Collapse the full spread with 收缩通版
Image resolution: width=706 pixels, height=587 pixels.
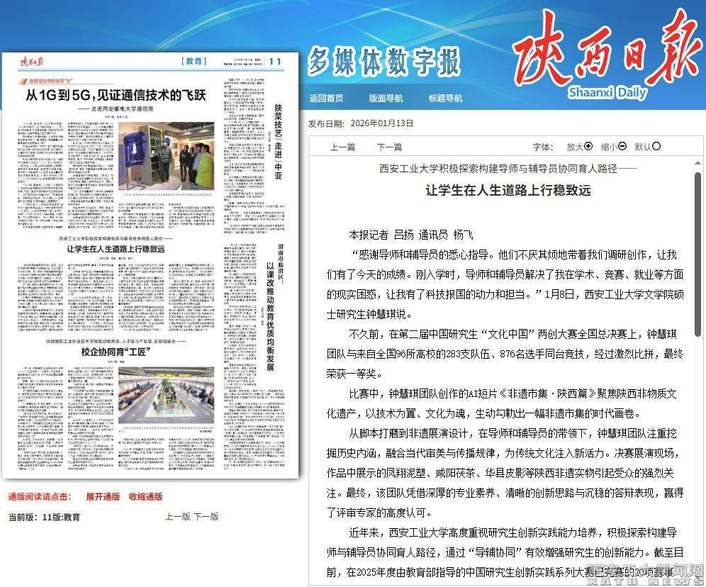145,496
